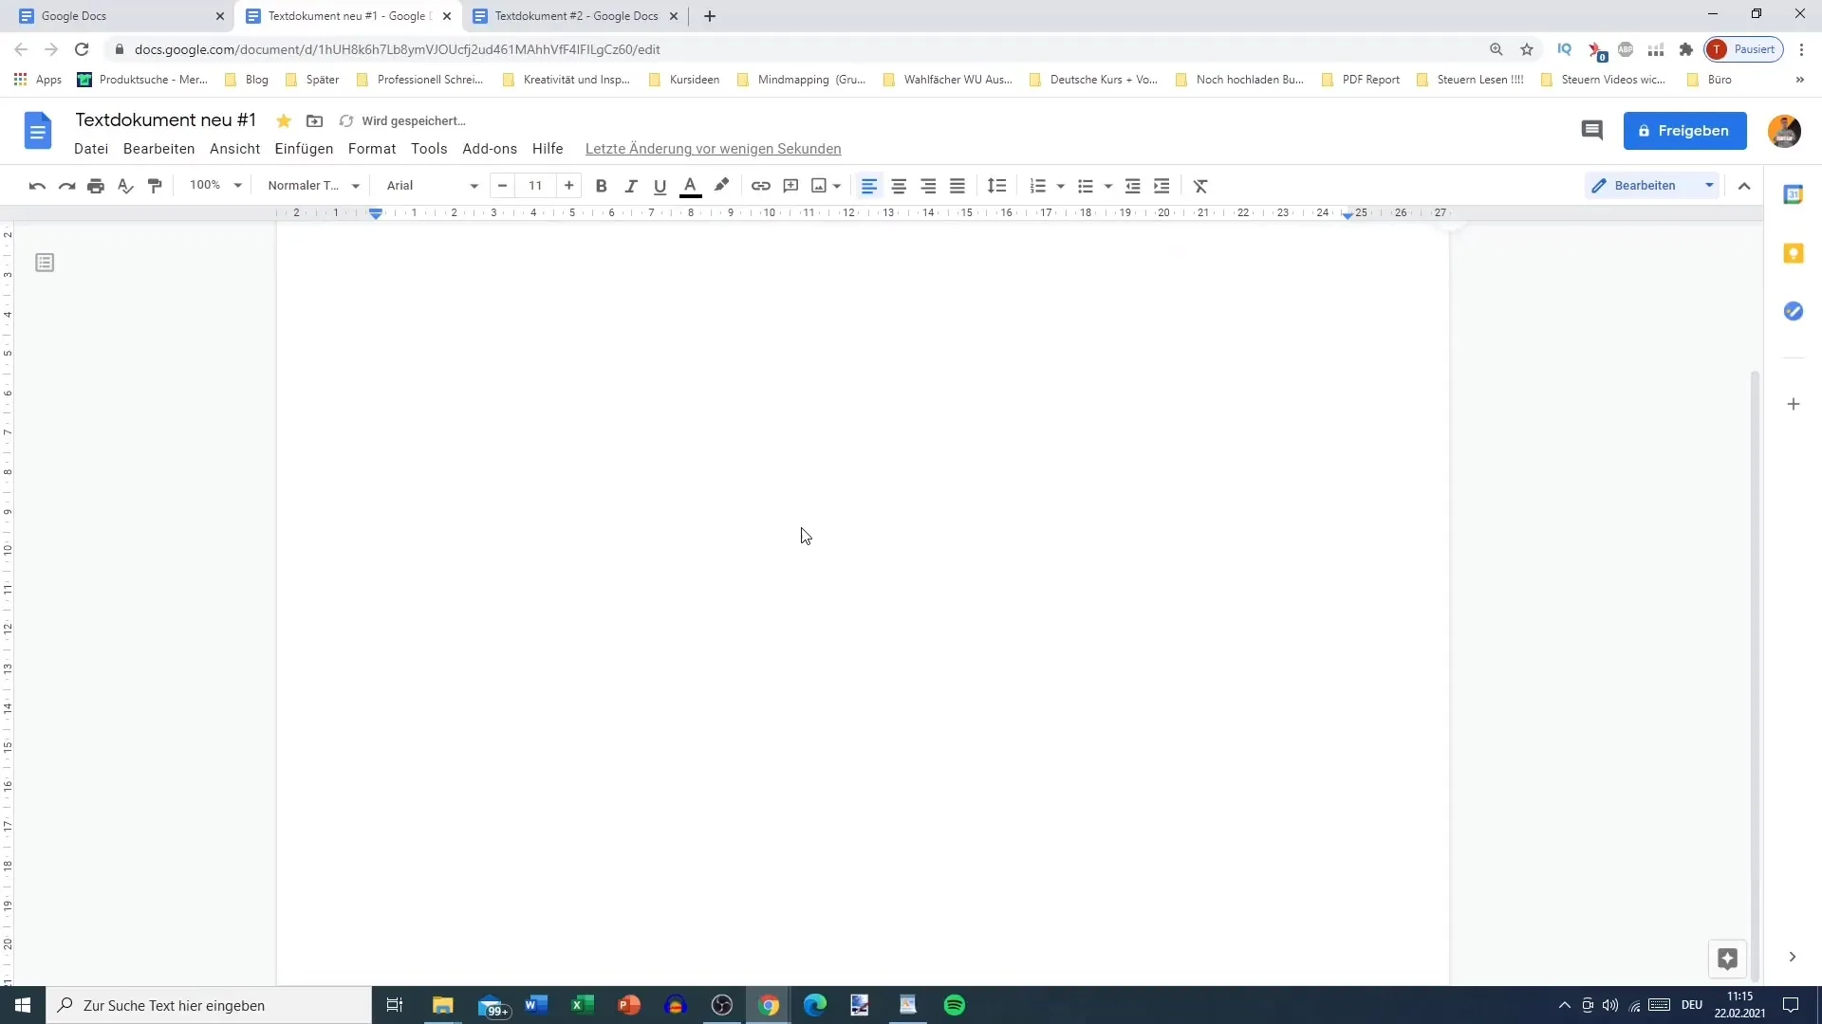Screen dimensions: 1822x1024
Task: Expand the font size dropdown showing 11
Action: [x=535, y=185]
